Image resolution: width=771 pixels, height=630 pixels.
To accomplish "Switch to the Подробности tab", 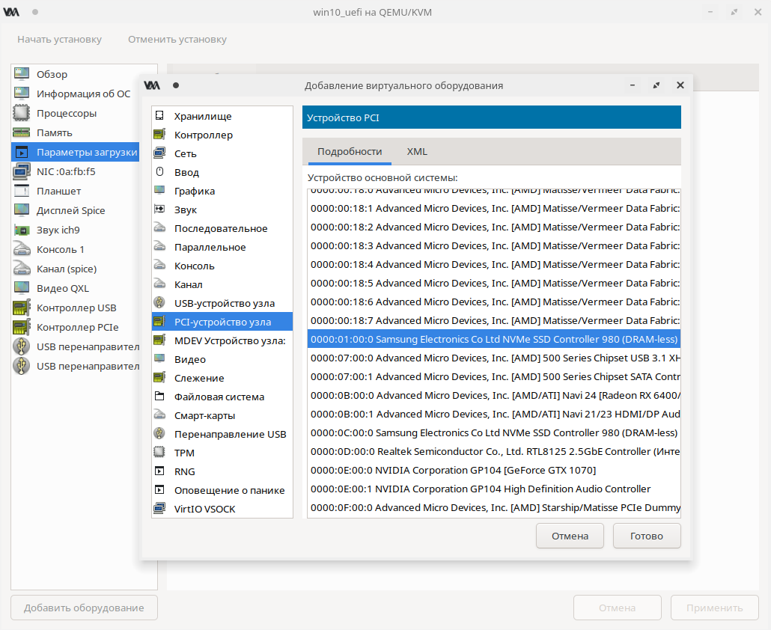I will (x=350, y=151).
